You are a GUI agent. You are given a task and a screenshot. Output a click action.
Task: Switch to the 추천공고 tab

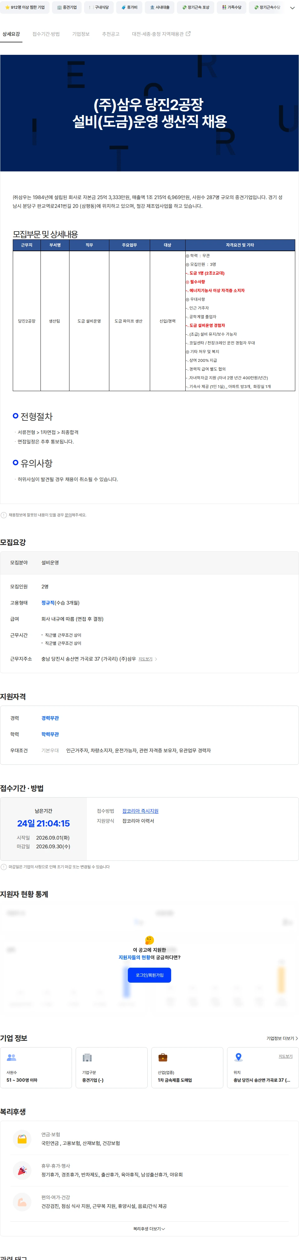[x=111, y=34]
